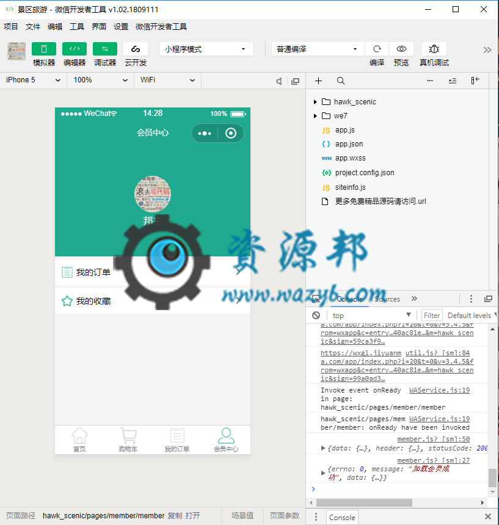
Task: Open app.wxss file
Action: [x=351, y=158]
